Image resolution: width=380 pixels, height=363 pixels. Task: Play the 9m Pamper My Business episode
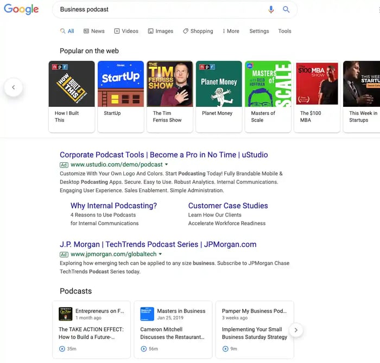pyautogui.click(x=225, y=349)
